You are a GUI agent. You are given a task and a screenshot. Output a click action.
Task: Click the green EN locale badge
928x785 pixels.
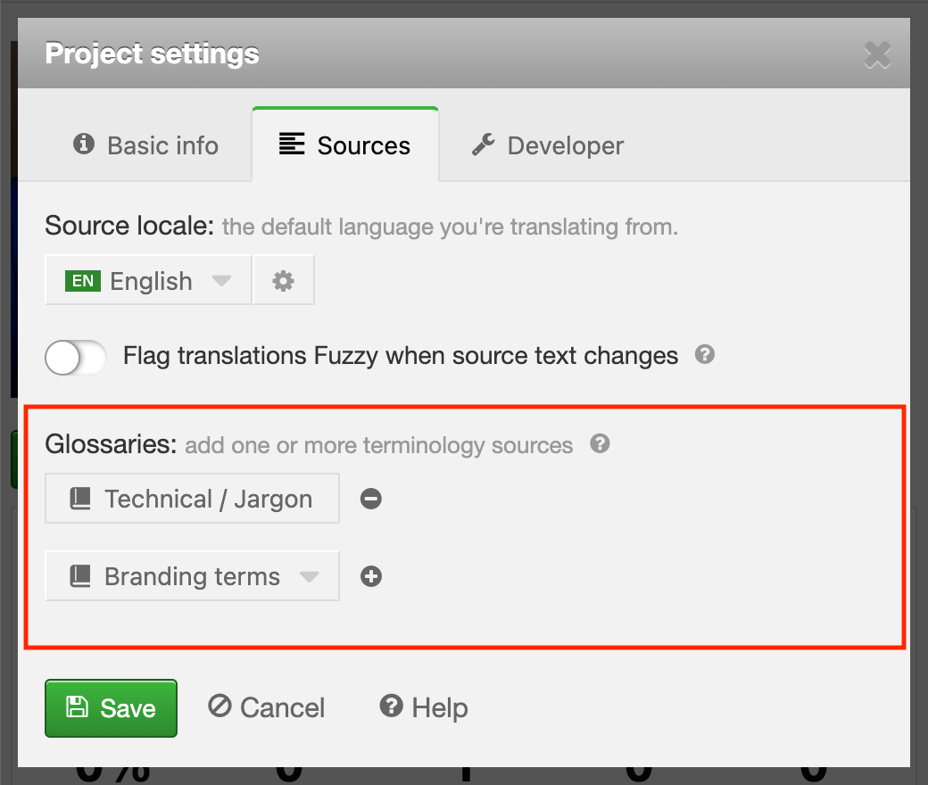point(83,281)
